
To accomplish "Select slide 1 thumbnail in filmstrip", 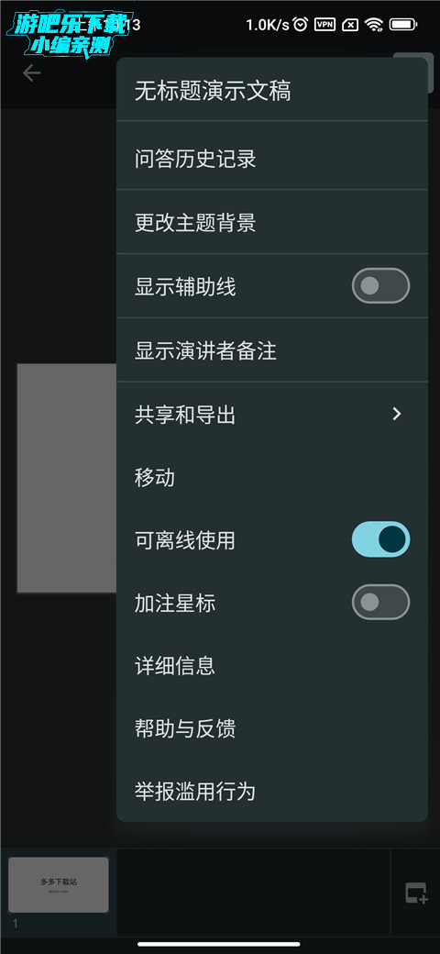I will (59, 885).
